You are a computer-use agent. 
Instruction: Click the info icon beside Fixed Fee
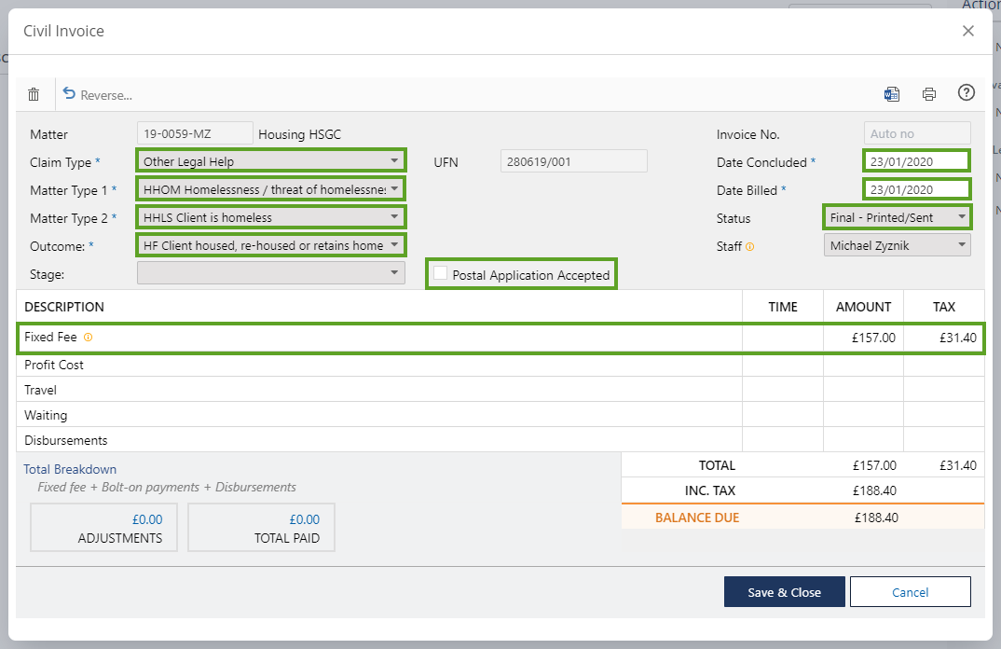coord(89,338)
